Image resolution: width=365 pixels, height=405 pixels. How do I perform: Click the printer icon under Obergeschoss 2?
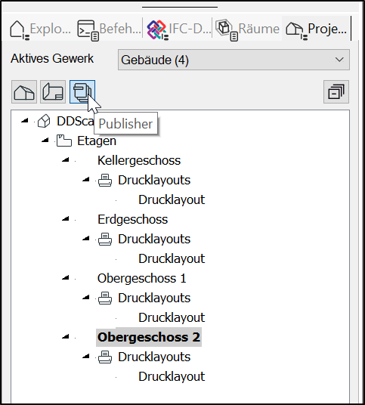coord(105,357)
